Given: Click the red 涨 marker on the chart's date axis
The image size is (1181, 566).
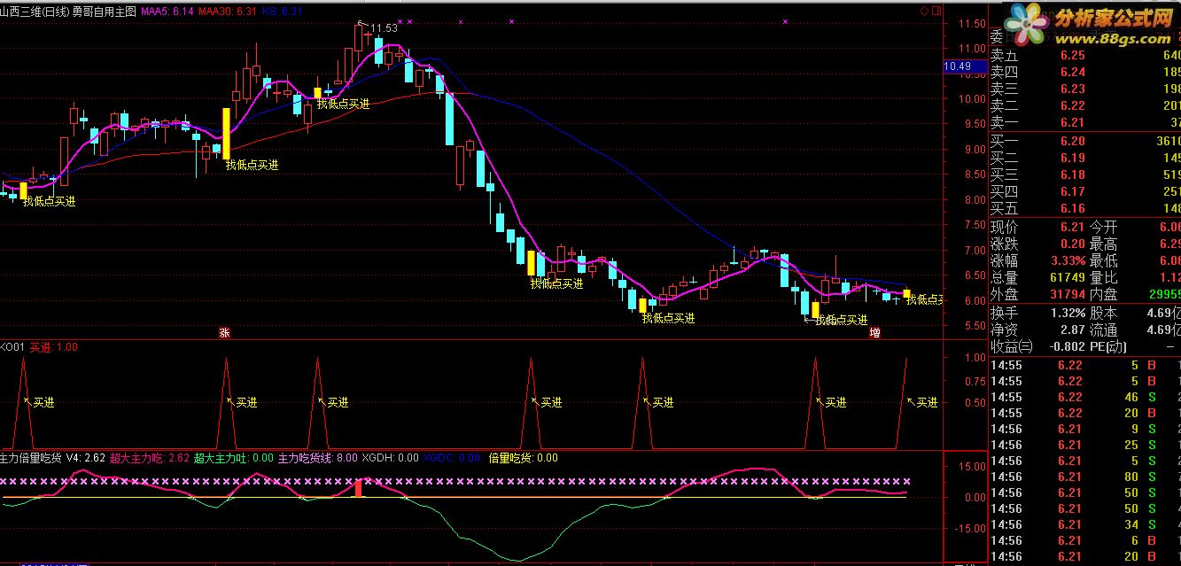Looking at the screenshot, I should pos(224,333).
